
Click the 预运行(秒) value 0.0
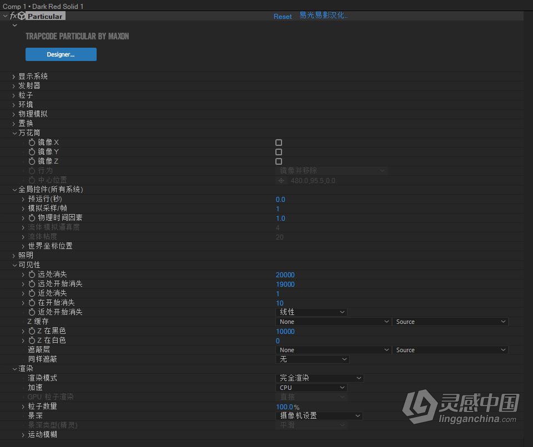click(280, 200)
